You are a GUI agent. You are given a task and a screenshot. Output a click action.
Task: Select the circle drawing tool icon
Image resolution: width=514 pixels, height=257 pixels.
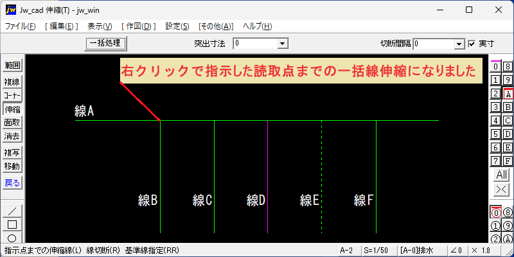[x=12, y=237]
